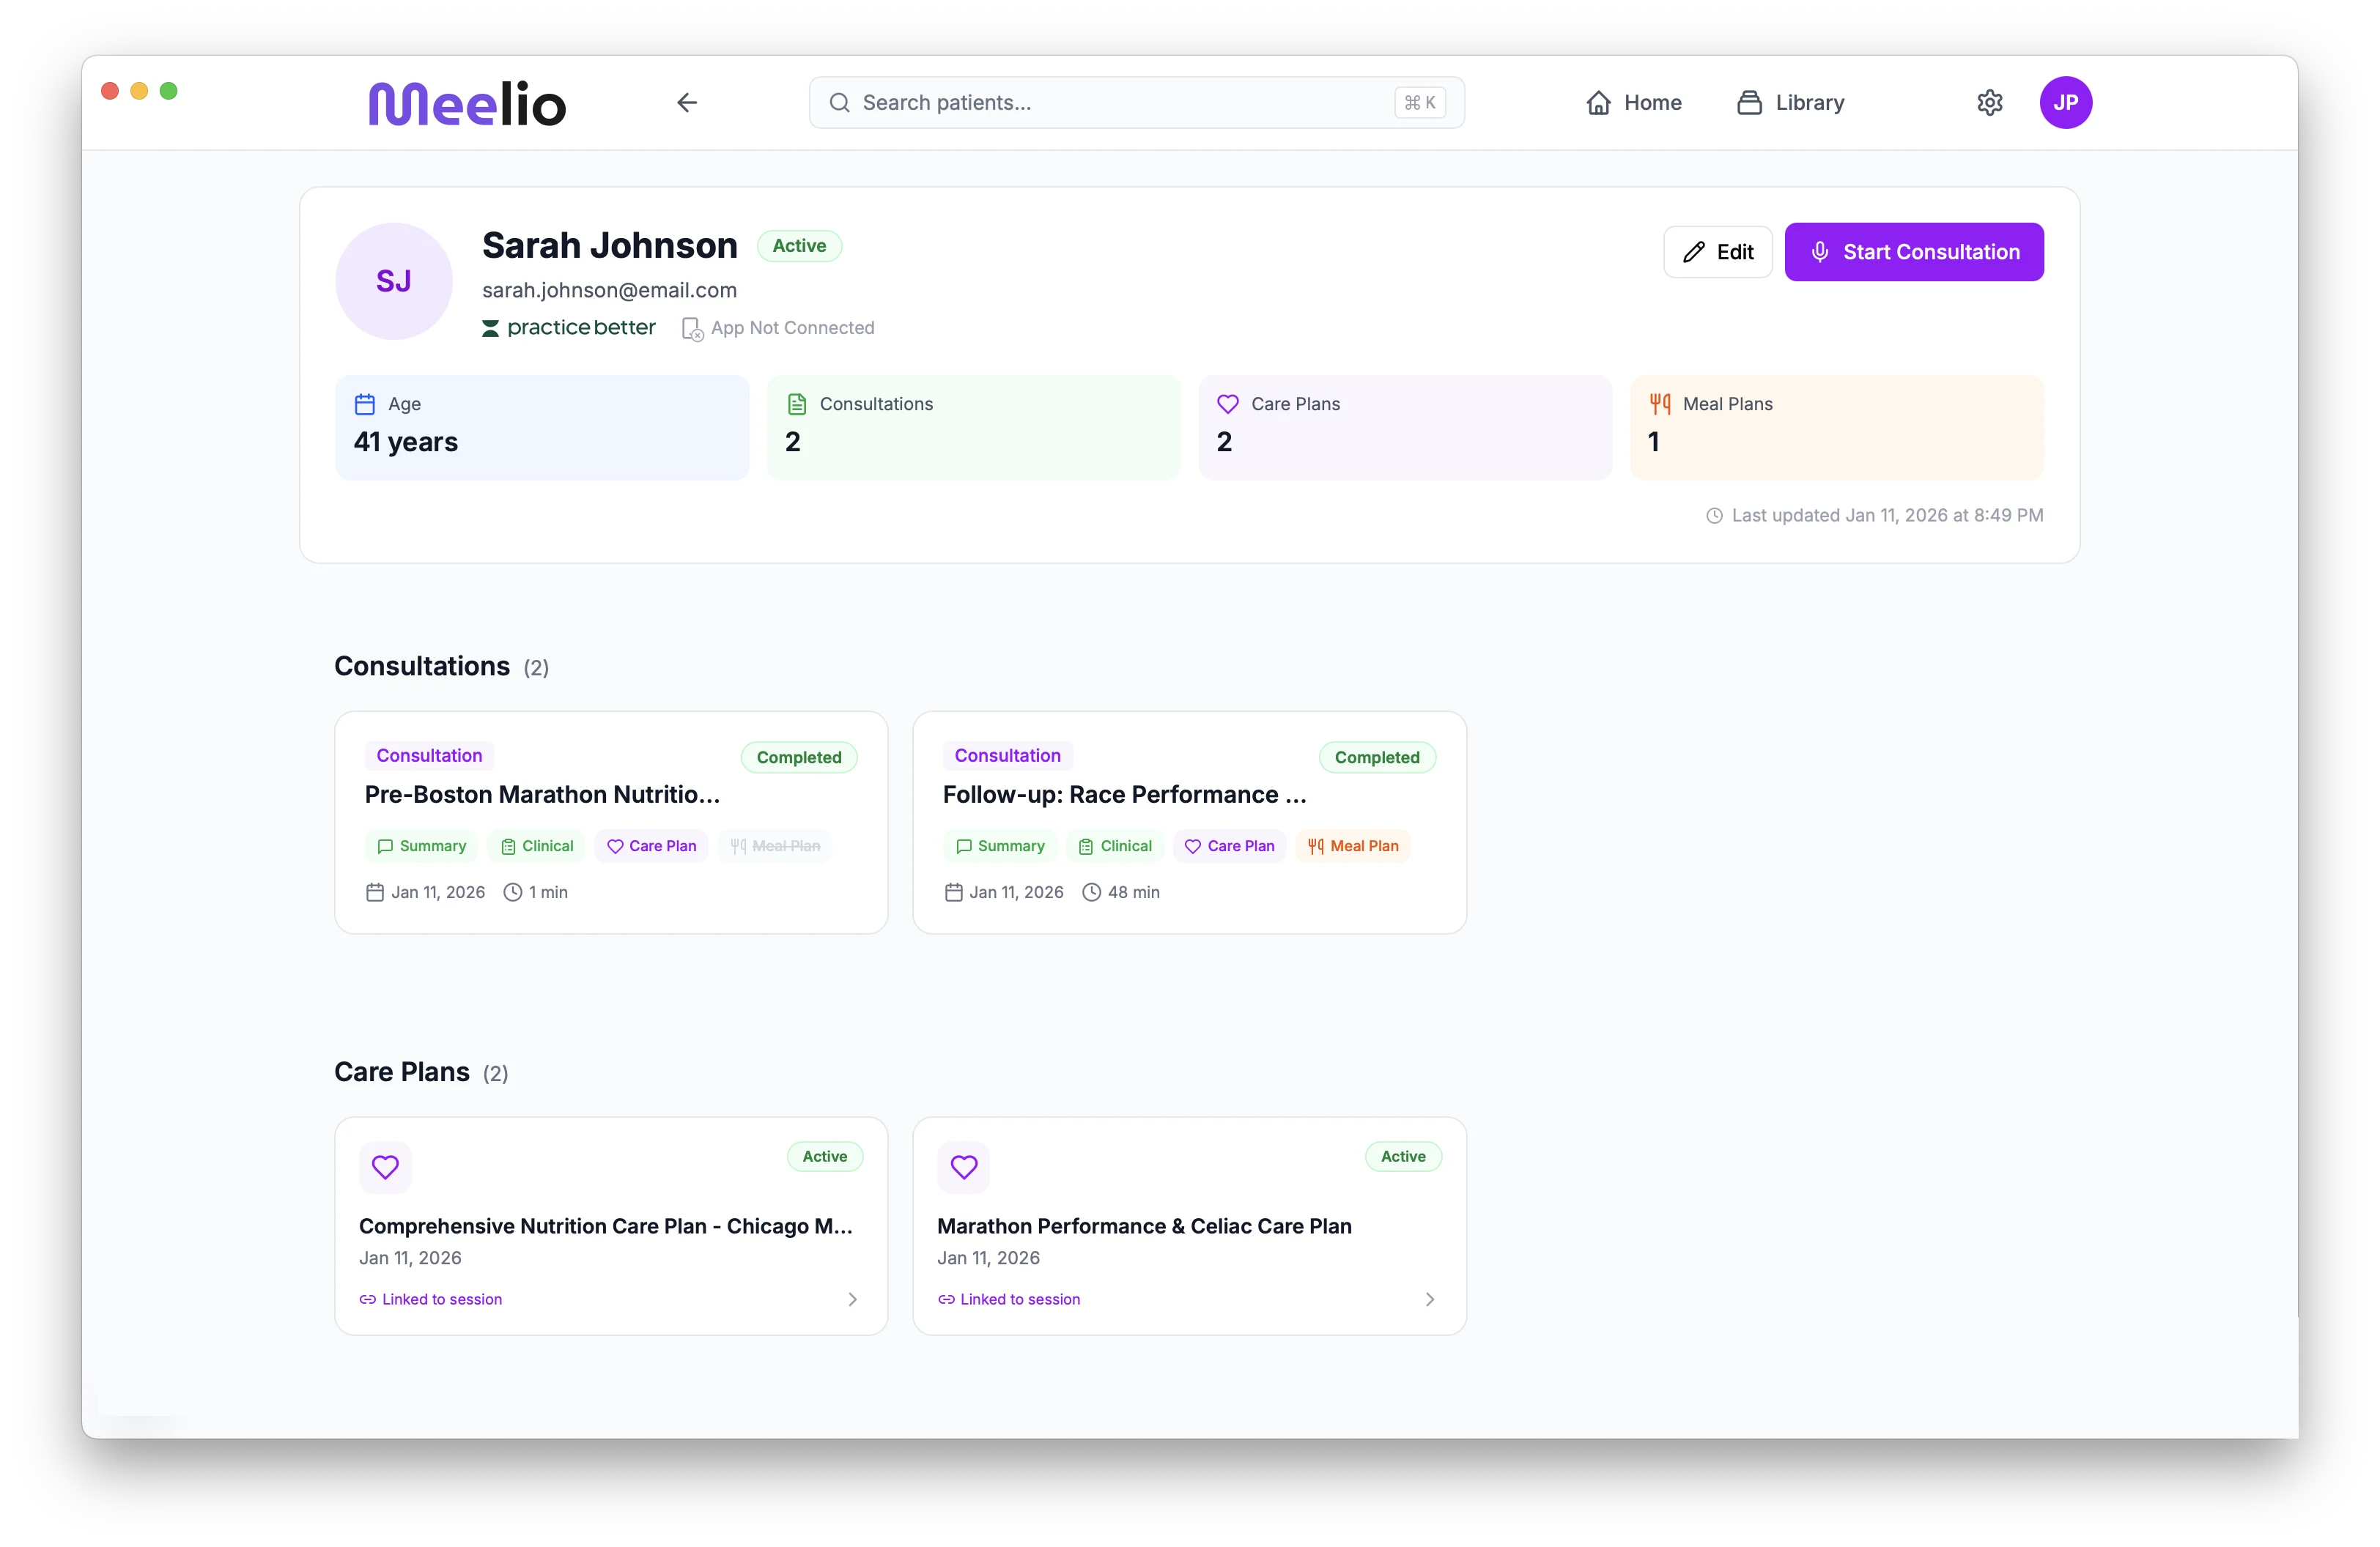Click the JP profile avatar
This screenshot has height=1547, width=2380.
click(x=2066, y=102)
